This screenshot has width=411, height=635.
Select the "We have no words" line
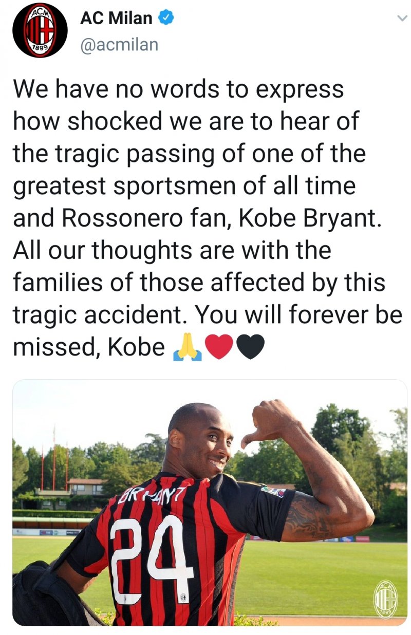point(178,89)
